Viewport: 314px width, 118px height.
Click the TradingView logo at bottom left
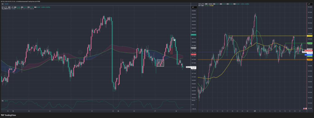[x=8, y=115]
